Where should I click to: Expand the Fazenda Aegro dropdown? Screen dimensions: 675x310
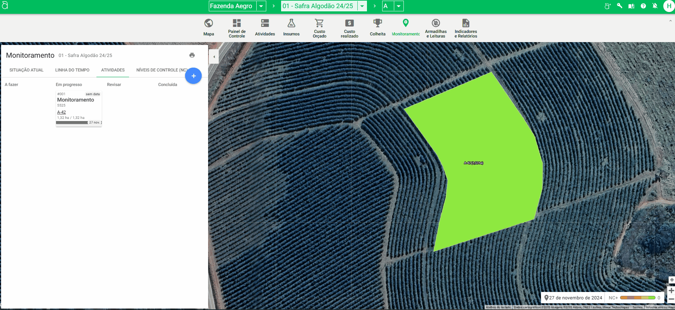tap(261, 6)
